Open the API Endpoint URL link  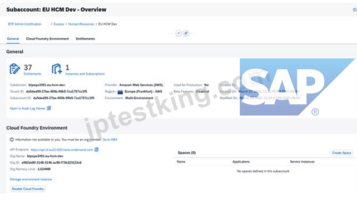62,150
